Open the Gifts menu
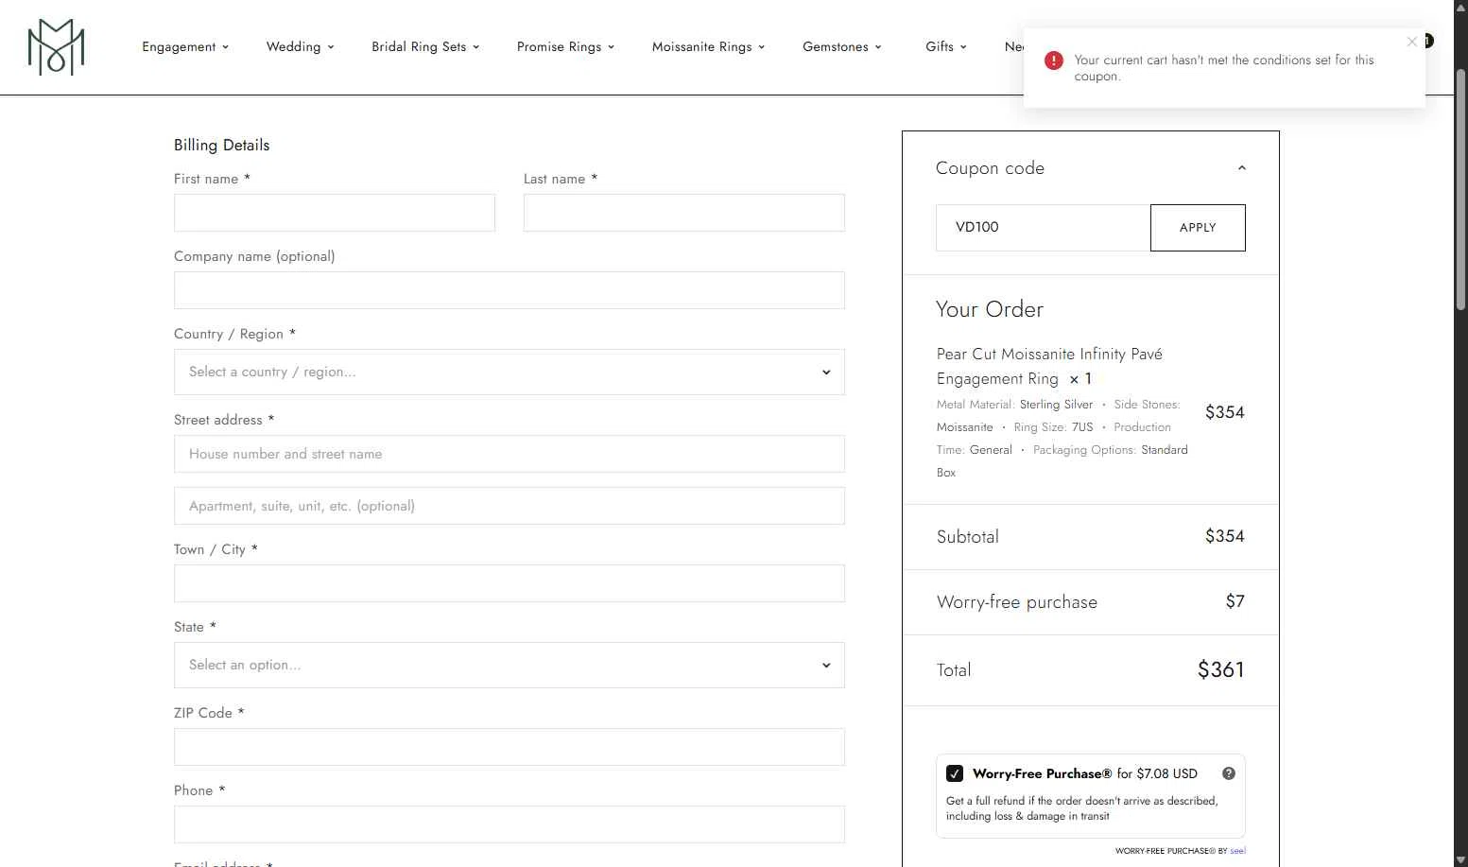This screenshot has width=1468, height=867. (945, 46)
